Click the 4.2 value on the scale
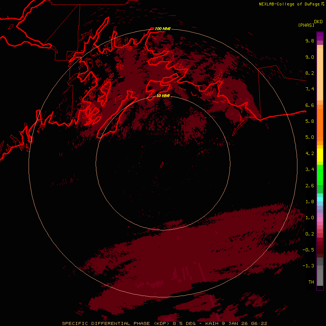This screenshot has height=326, width=326. pos(310,154)
